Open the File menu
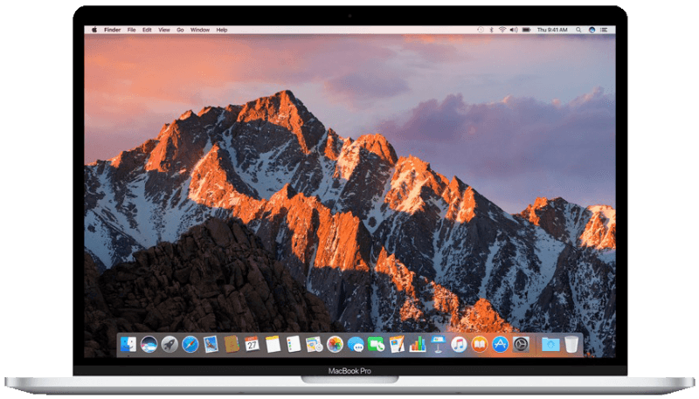699x399 pixels. click(x=132, y=30)
